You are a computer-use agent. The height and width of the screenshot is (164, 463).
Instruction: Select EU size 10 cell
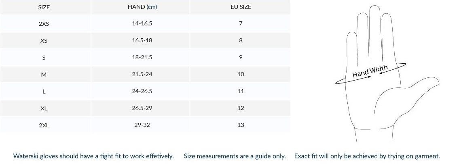(x=241, y=74)
